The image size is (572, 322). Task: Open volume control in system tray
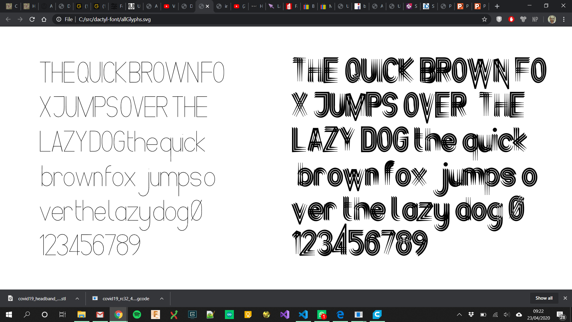click(506, 315)
